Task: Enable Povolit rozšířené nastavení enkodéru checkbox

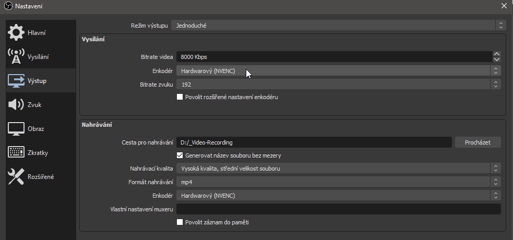Action: click(180, 97)
